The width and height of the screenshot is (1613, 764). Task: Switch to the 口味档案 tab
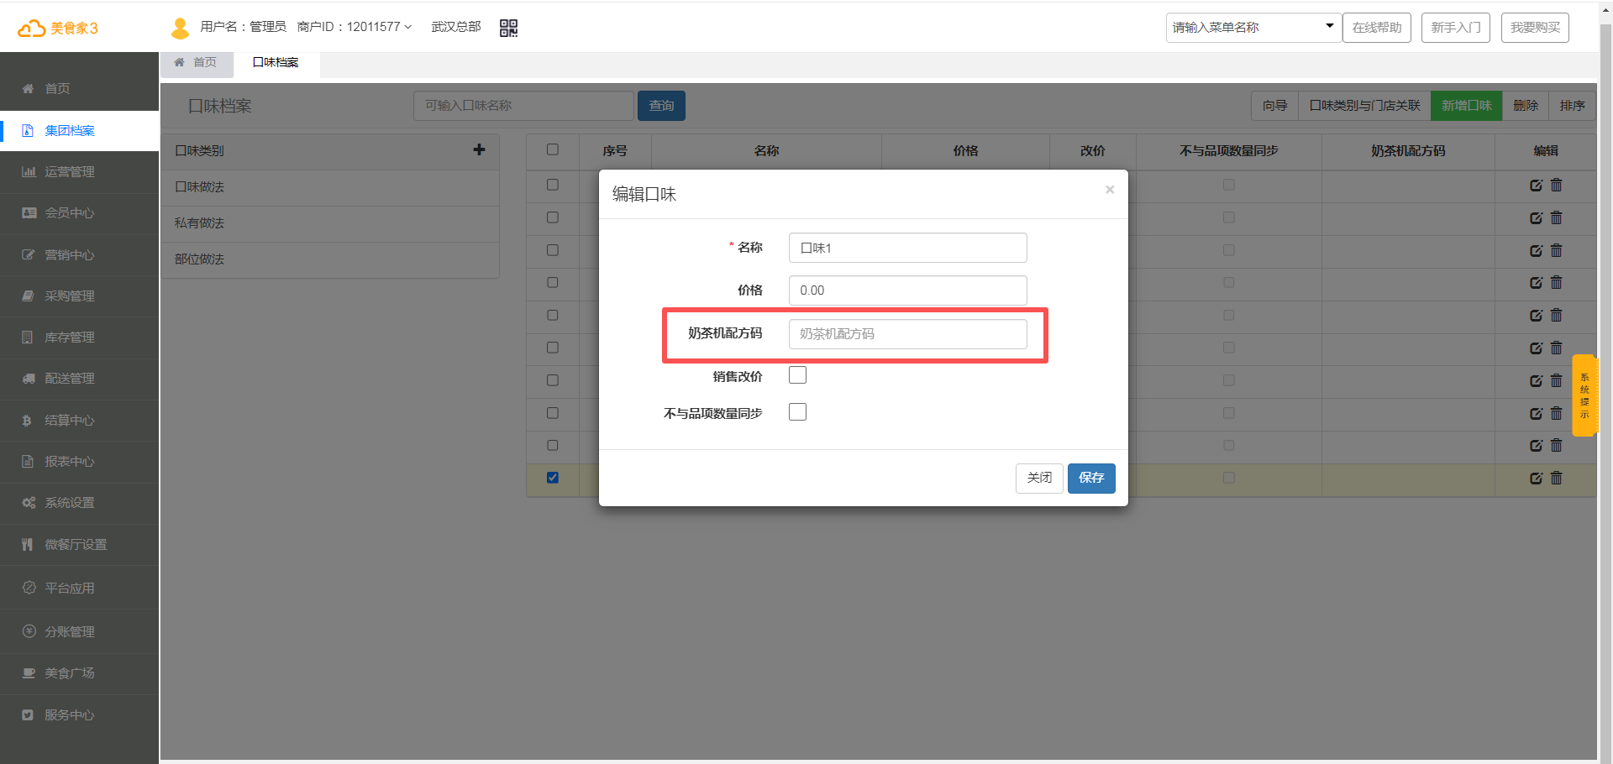pos(276,62)
